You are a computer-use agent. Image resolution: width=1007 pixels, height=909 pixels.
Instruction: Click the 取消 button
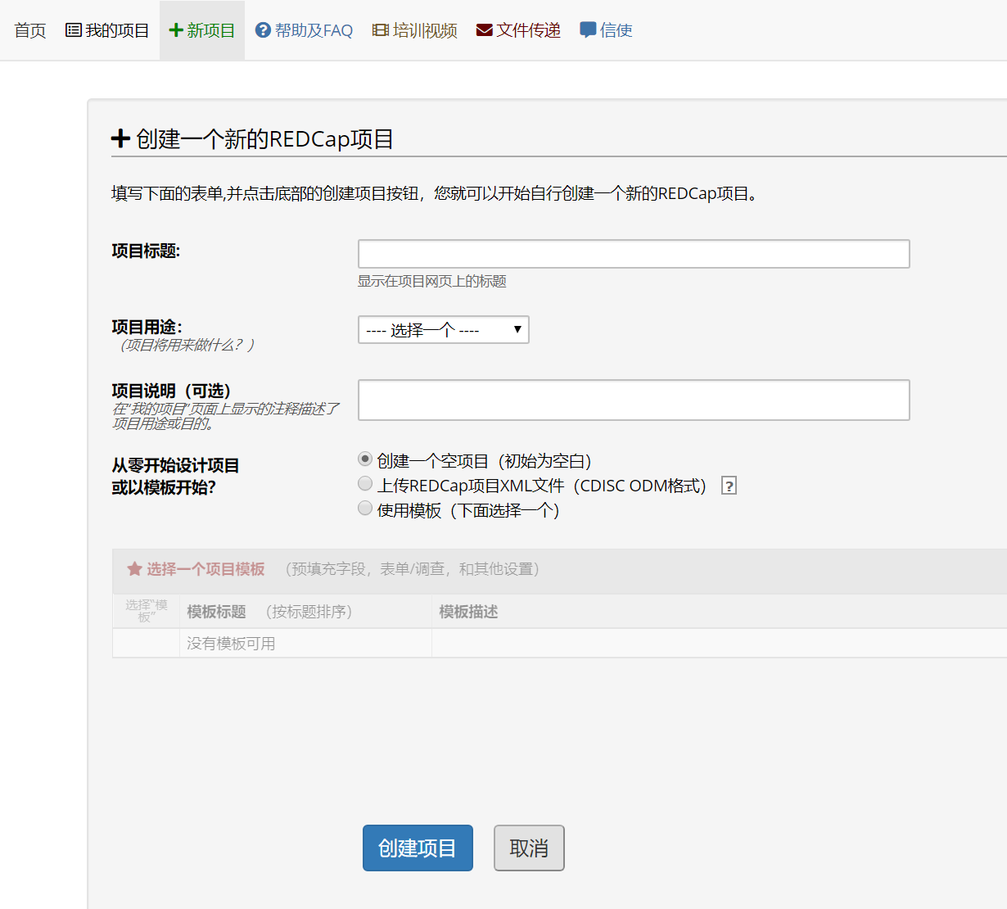pos(529,848)
